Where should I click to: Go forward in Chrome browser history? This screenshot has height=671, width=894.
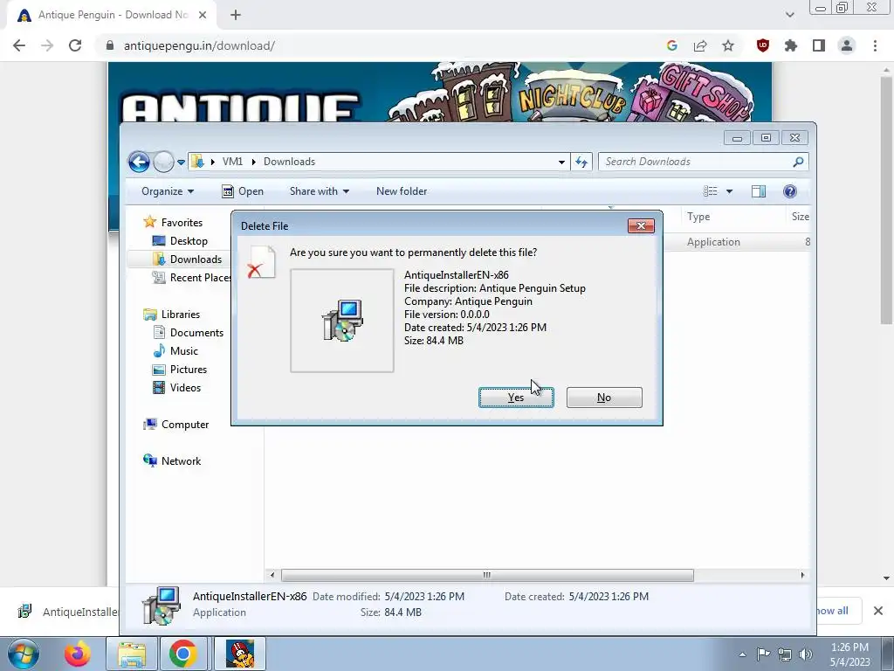pyautogui.click(x=47, y=45)
